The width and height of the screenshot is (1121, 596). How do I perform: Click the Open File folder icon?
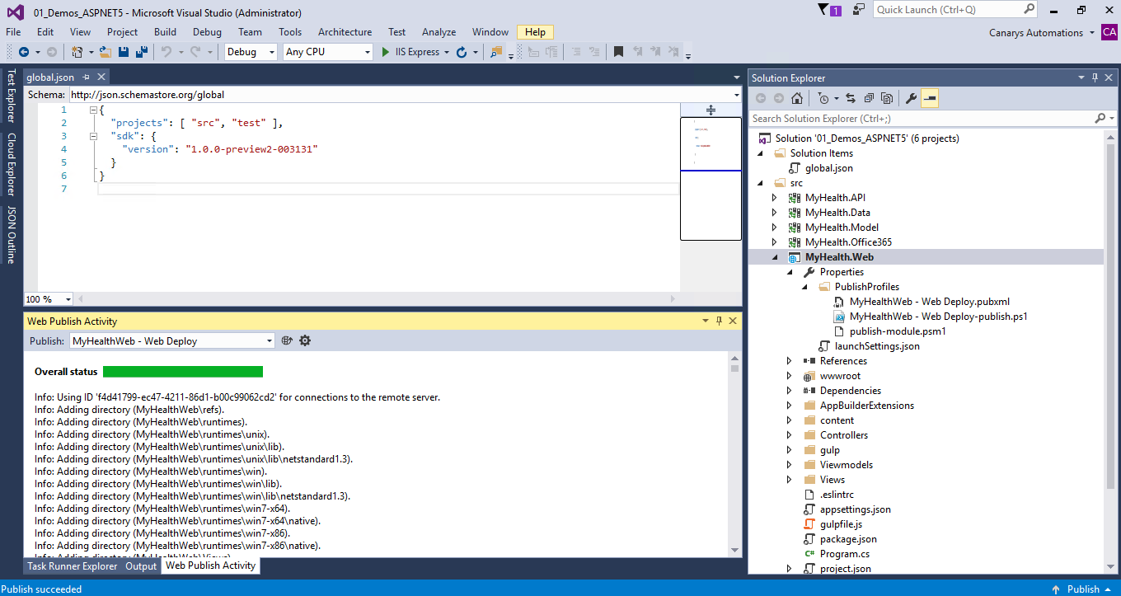coord(106,52)
